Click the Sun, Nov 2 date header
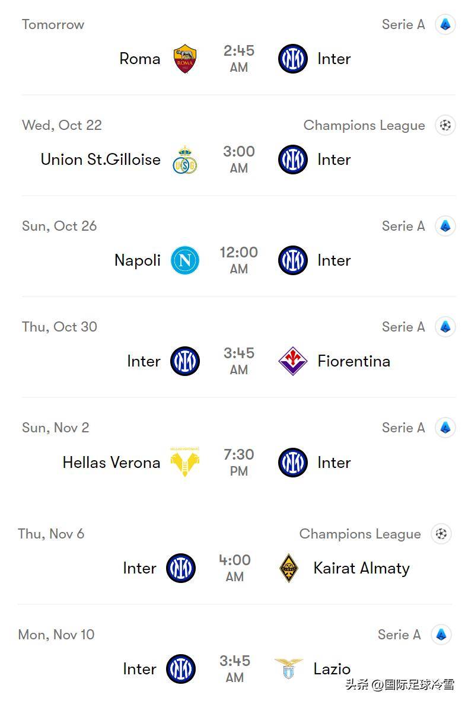The width and height of the screenshot is (465, 701). click(x=56, y=428)
